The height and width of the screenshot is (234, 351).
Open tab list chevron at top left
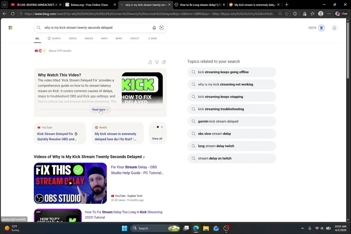[5, 5]
